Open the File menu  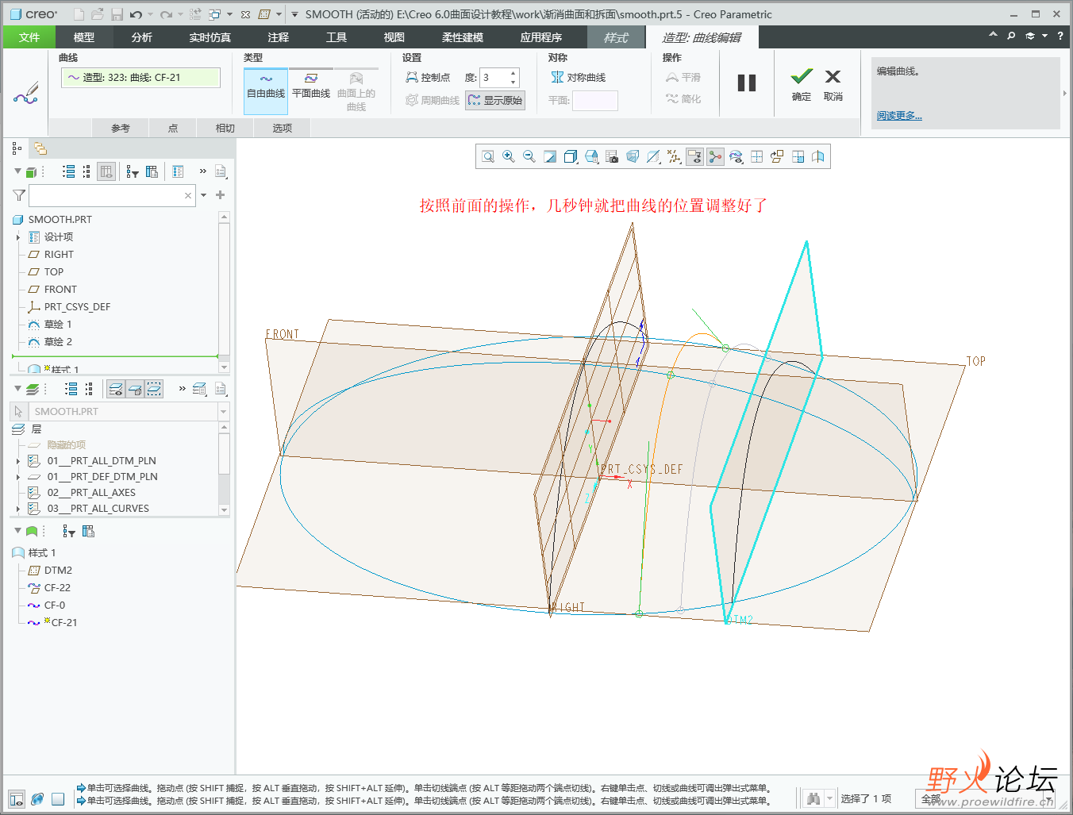(x=29, y=37)
